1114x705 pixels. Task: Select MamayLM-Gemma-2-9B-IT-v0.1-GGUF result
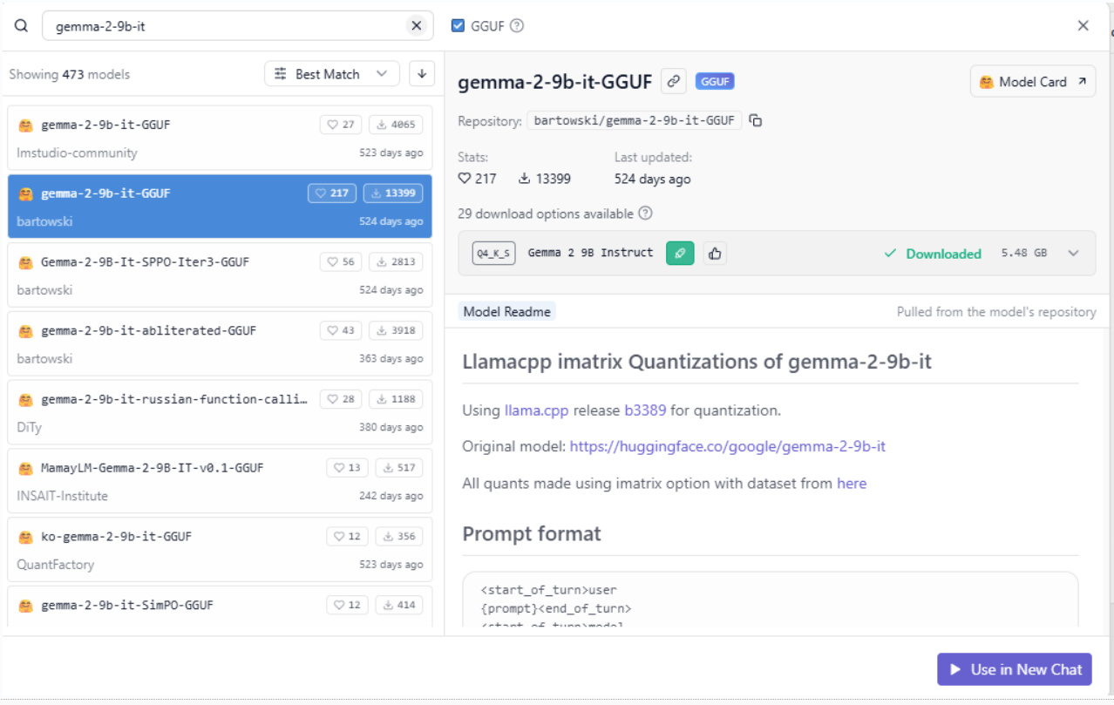tap(220, 481)
